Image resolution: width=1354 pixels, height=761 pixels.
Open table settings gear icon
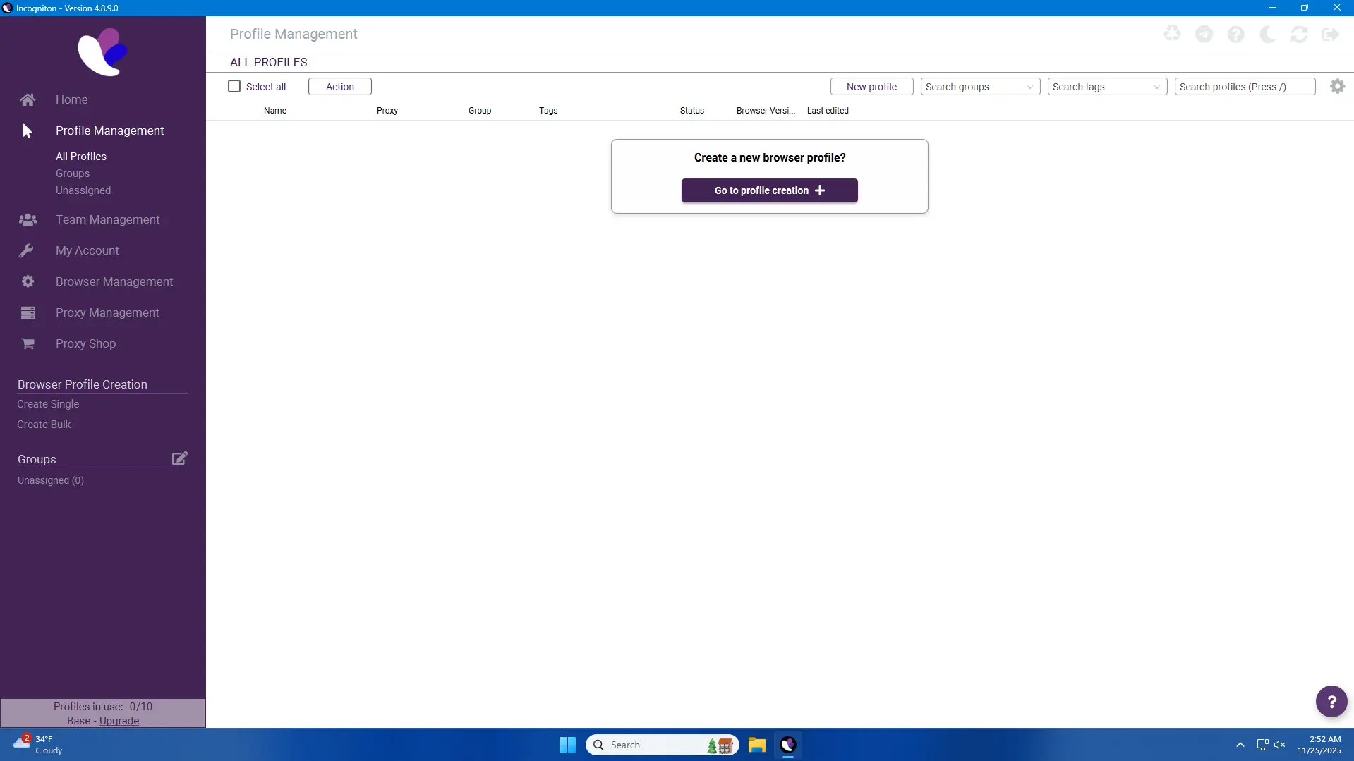pyautogui.click(x=1337, y=86)
